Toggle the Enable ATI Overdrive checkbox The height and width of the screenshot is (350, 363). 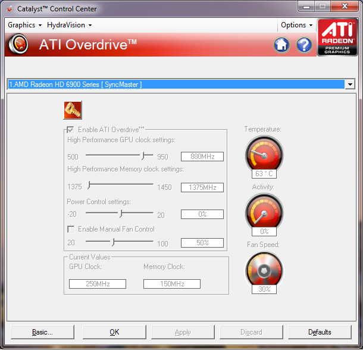click(71, 130)
